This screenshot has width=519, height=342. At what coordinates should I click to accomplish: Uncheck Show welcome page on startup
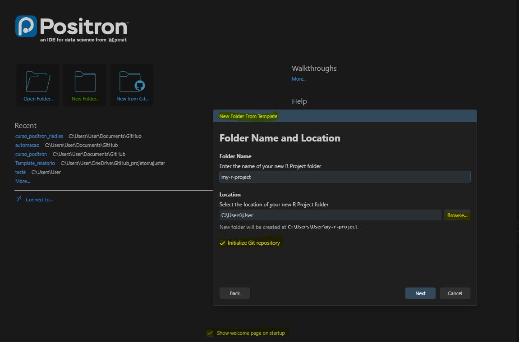(x=210, y=333)
